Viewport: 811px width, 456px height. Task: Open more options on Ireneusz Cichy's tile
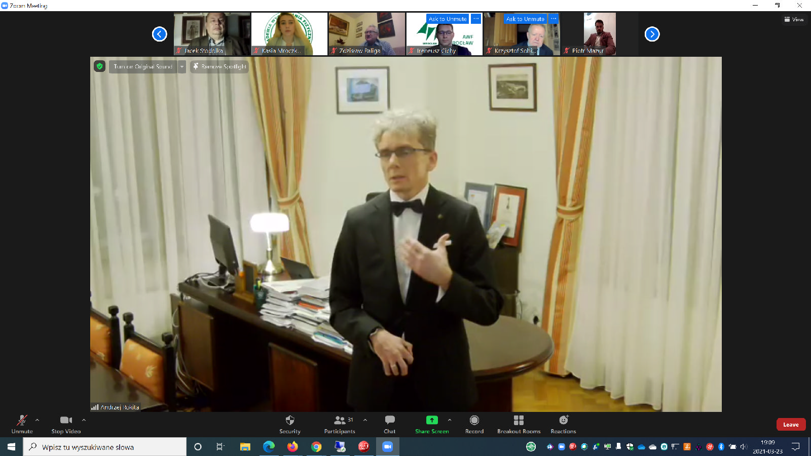[475, 19]
